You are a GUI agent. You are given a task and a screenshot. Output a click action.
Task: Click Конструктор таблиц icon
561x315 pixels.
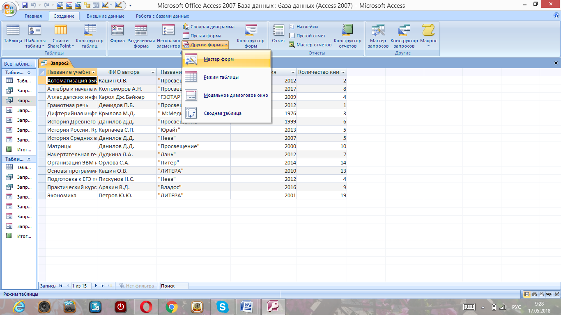(90, 36)
